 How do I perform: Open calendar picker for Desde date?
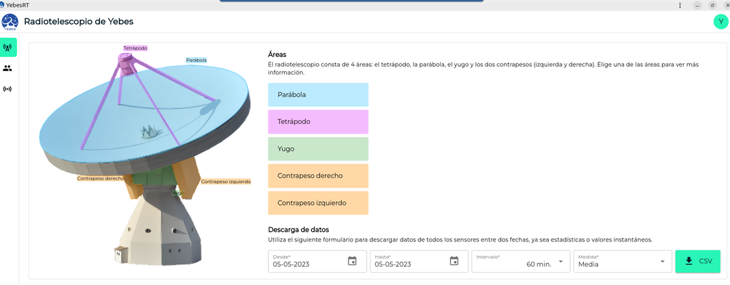pyautogui.click(x=352, y=261)
